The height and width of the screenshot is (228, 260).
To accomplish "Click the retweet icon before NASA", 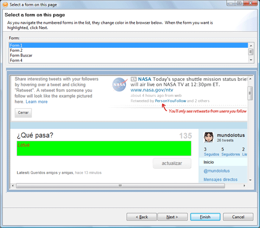I will pyautogui.click(x=134, y=79).
